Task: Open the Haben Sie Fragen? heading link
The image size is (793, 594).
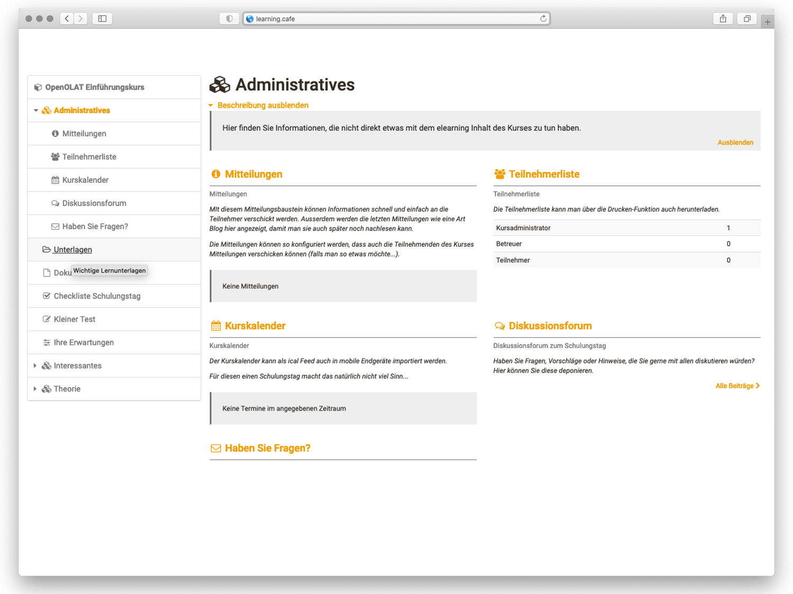Action: coord(268,448)
